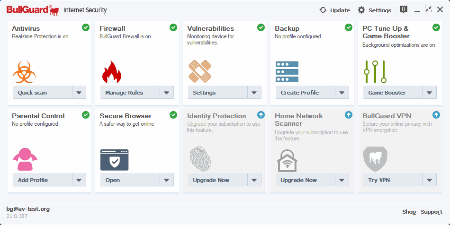Image resolution: width=450 pixels, height=225 pixels.
Task: Open the Vulnerabilities bandage icon
Action: coord(200,71)
